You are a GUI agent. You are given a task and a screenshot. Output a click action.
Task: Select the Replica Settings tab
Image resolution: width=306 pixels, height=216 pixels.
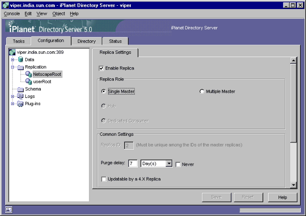click(x=115, y=52)
